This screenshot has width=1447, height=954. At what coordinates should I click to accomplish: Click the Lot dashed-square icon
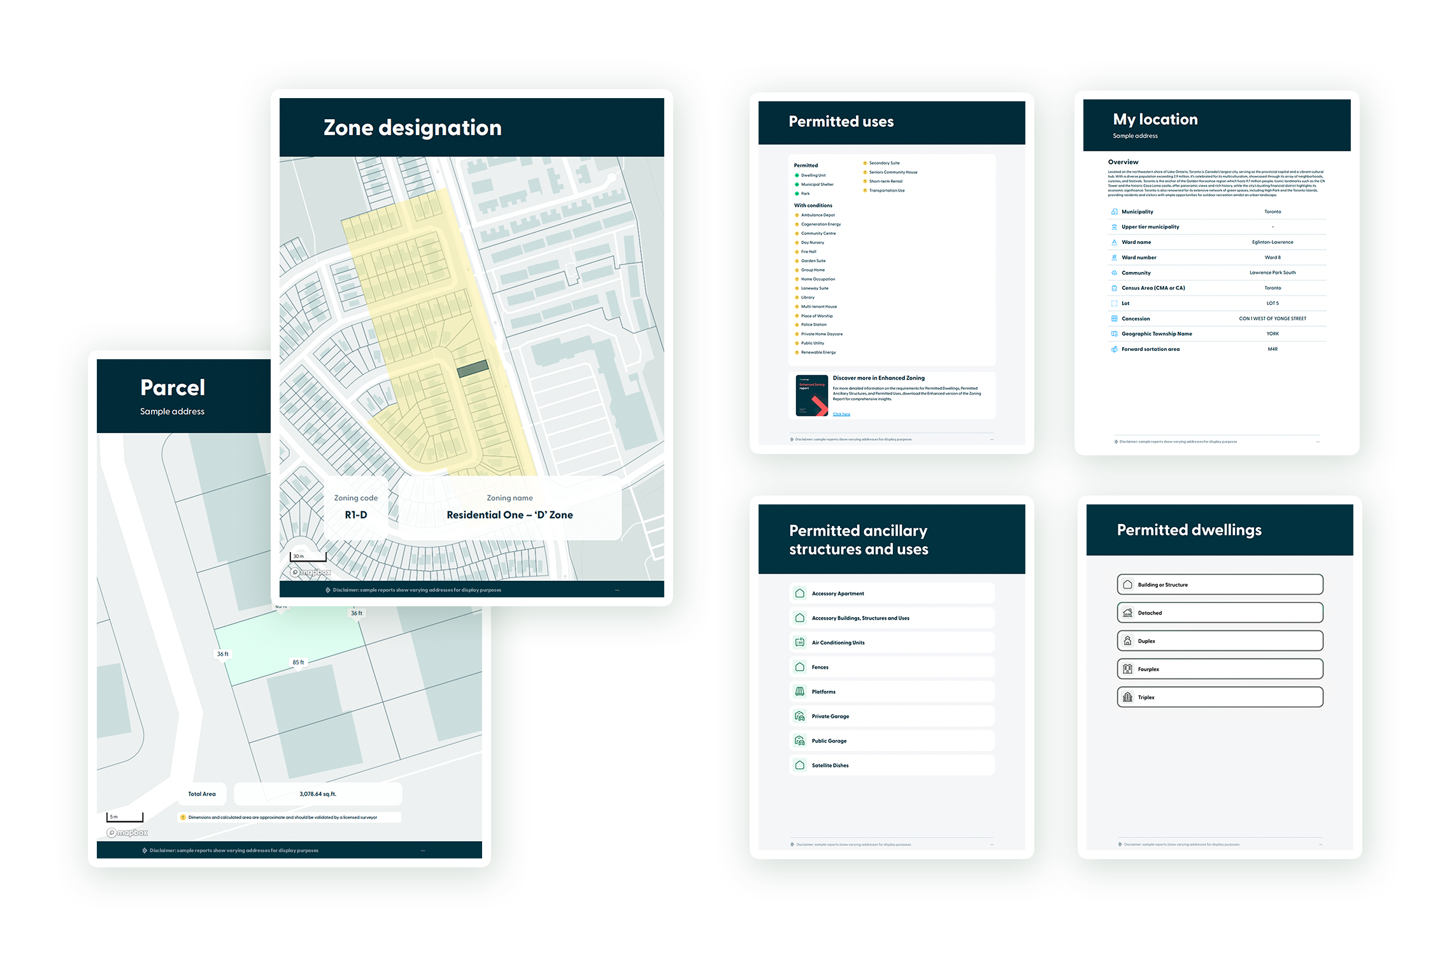1114,303
